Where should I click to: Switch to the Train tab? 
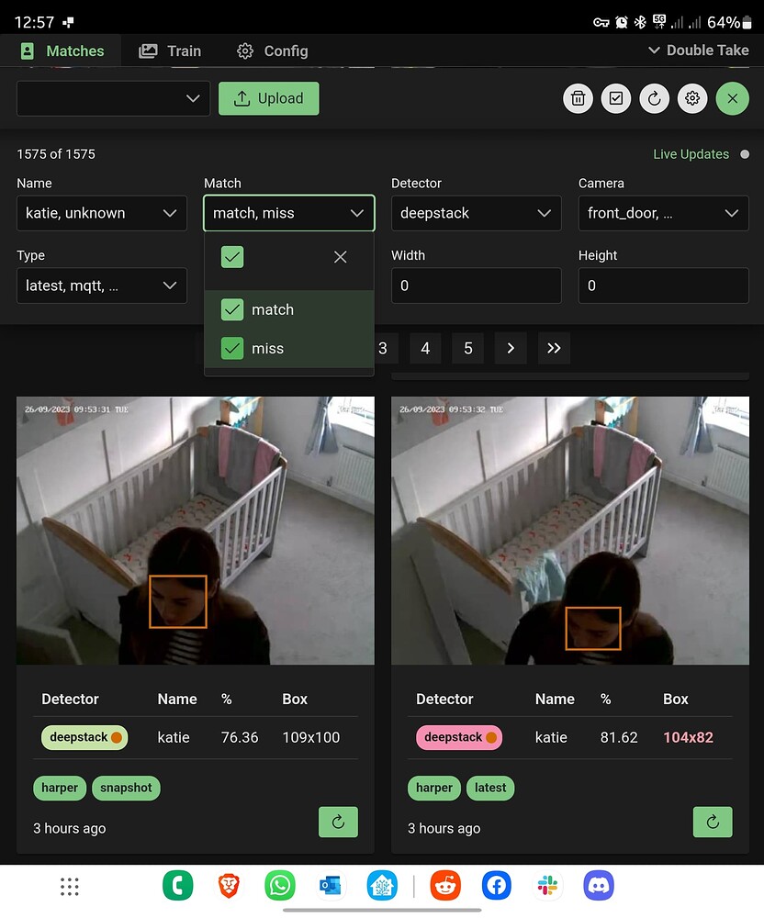point(170,50)
